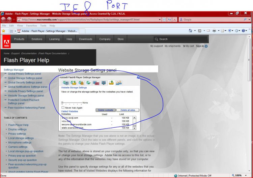
Task: Click the Adobe logo
Action: (7, 42)
